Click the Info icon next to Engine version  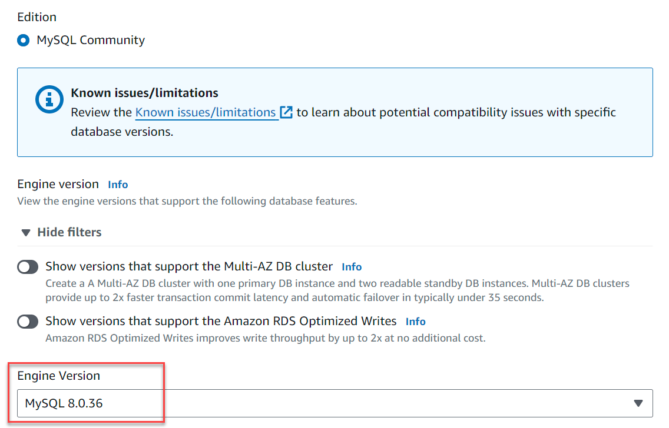click(x=117, y=184)
